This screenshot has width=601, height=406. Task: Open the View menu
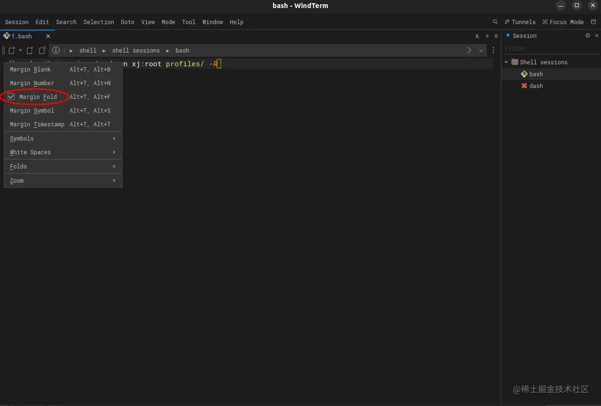click(x=148, y=22)
